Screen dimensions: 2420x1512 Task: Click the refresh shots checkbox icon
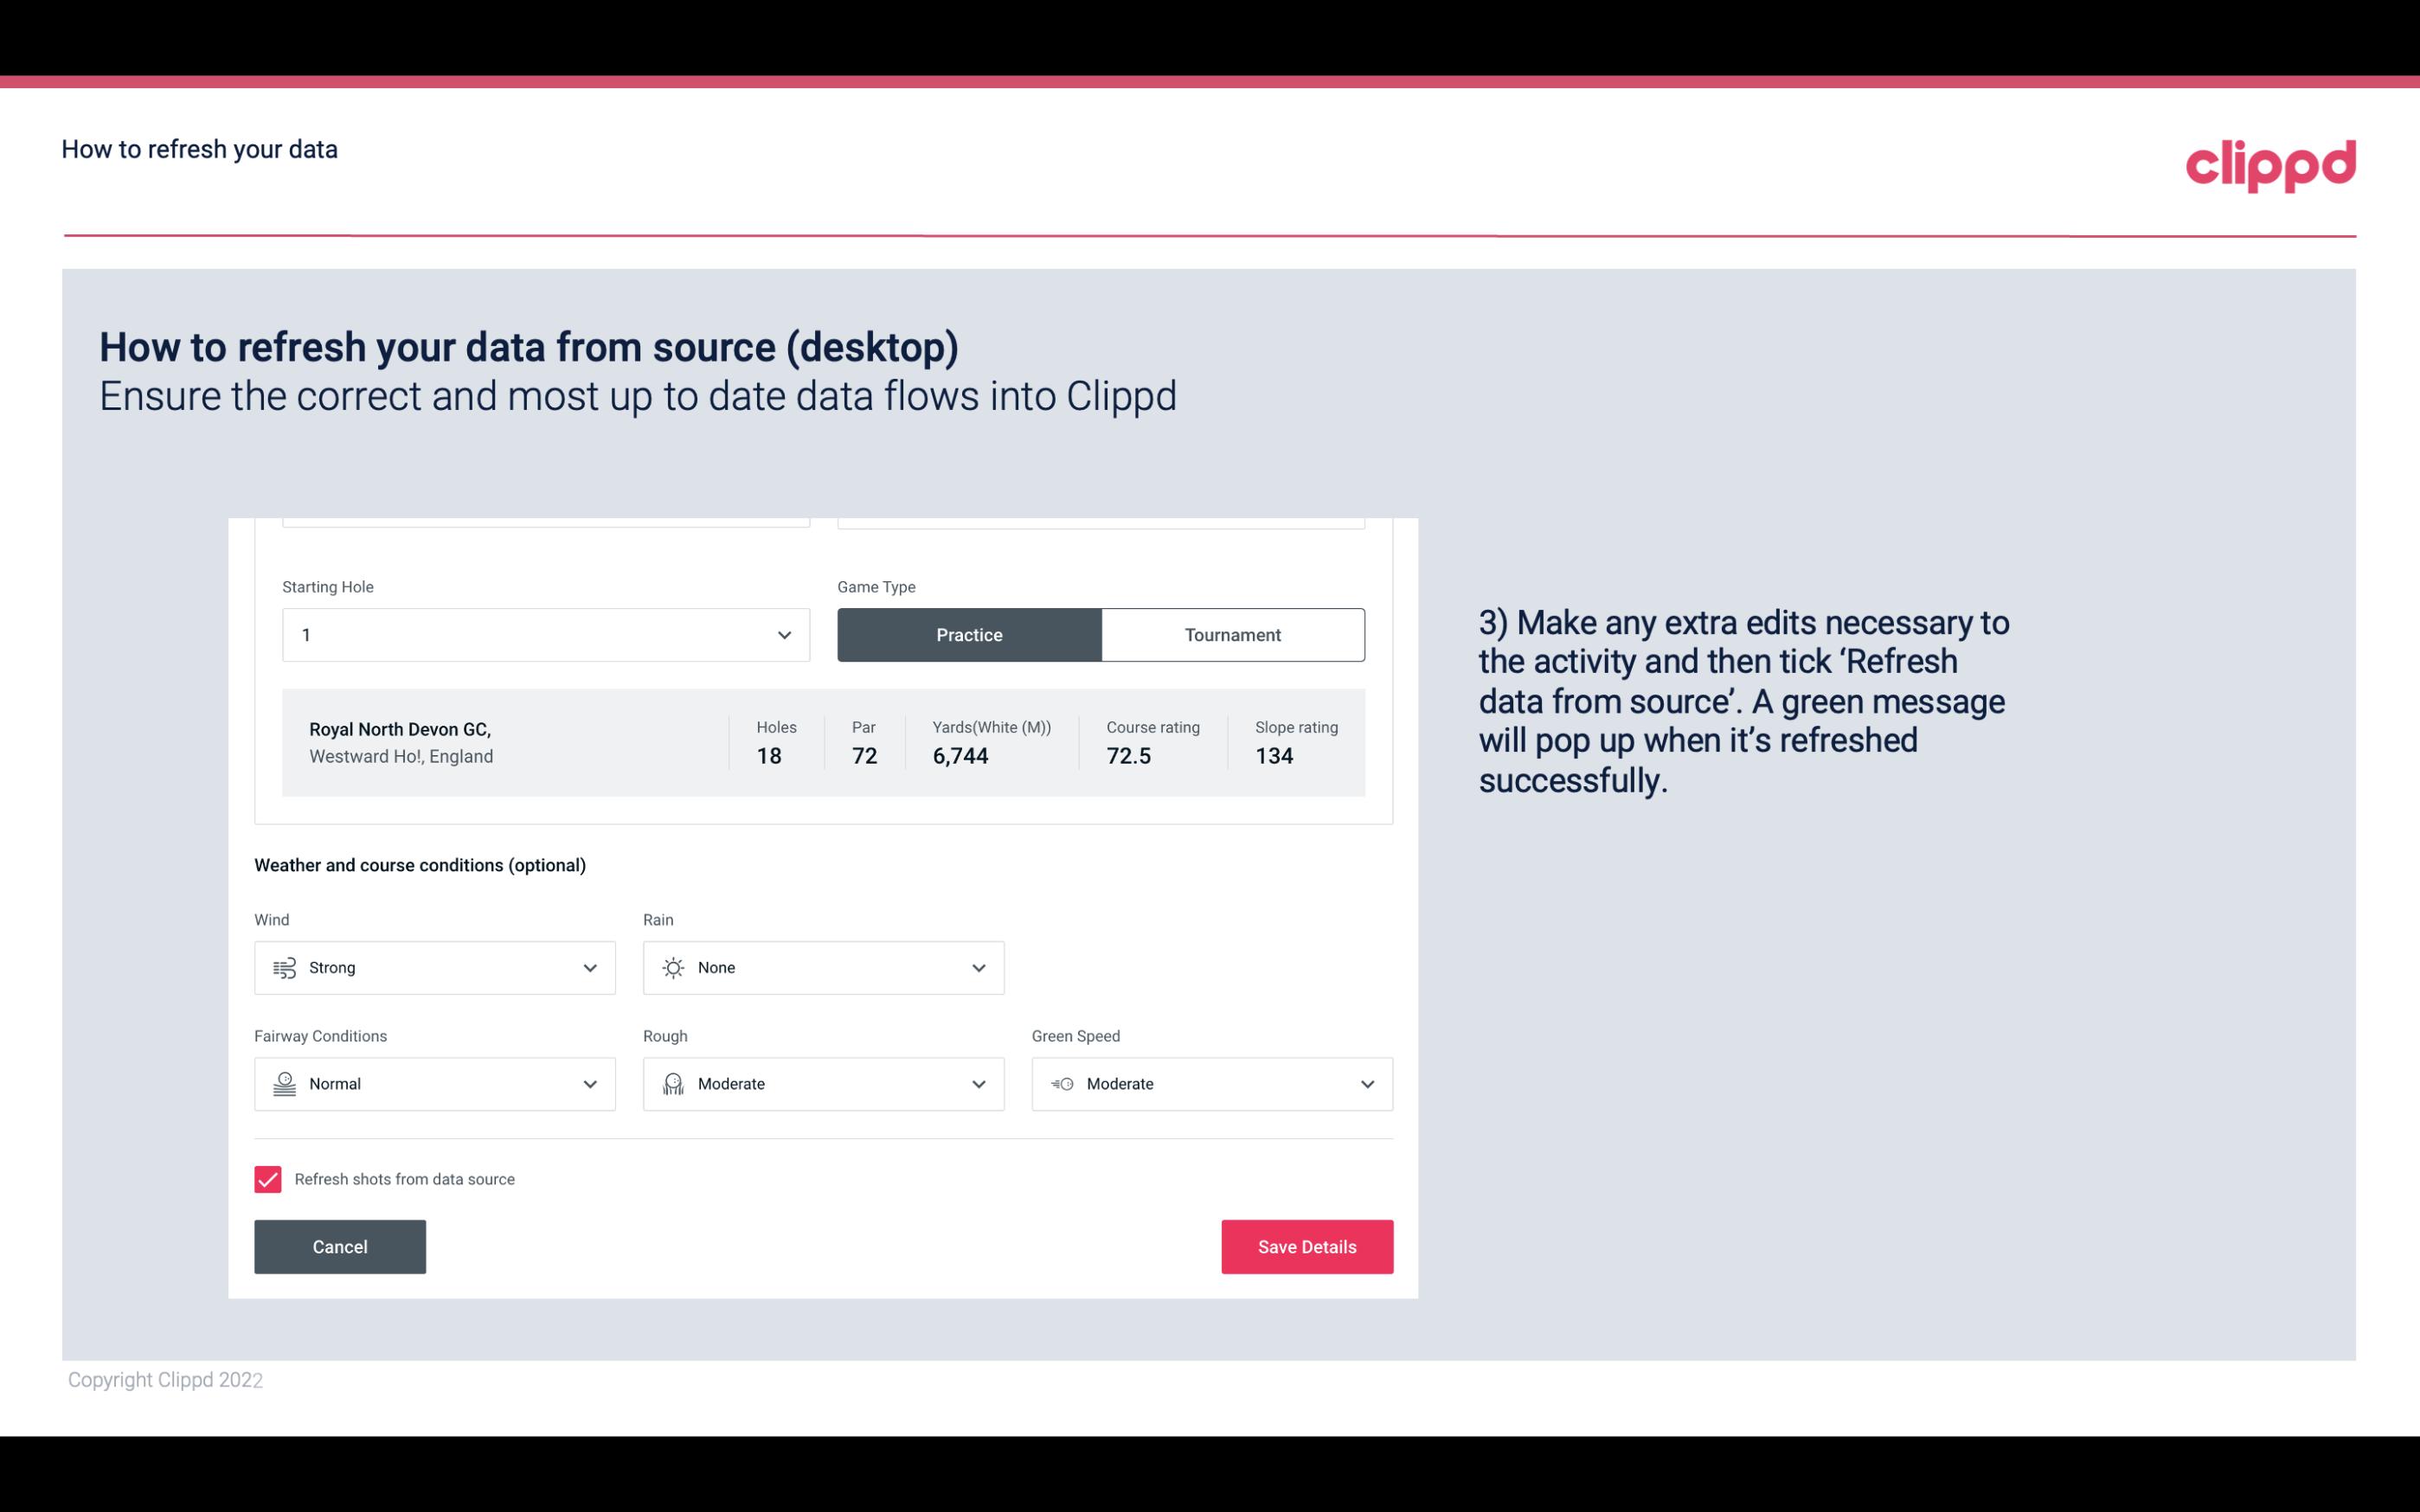(268, 1177)
